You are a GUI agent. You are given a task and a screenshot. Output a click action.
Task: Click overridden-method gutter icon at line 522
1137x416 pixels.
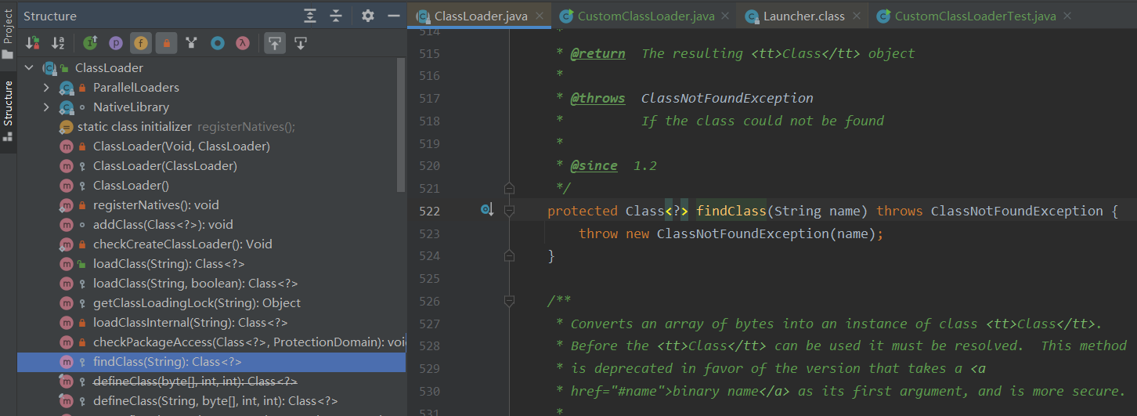487,210
